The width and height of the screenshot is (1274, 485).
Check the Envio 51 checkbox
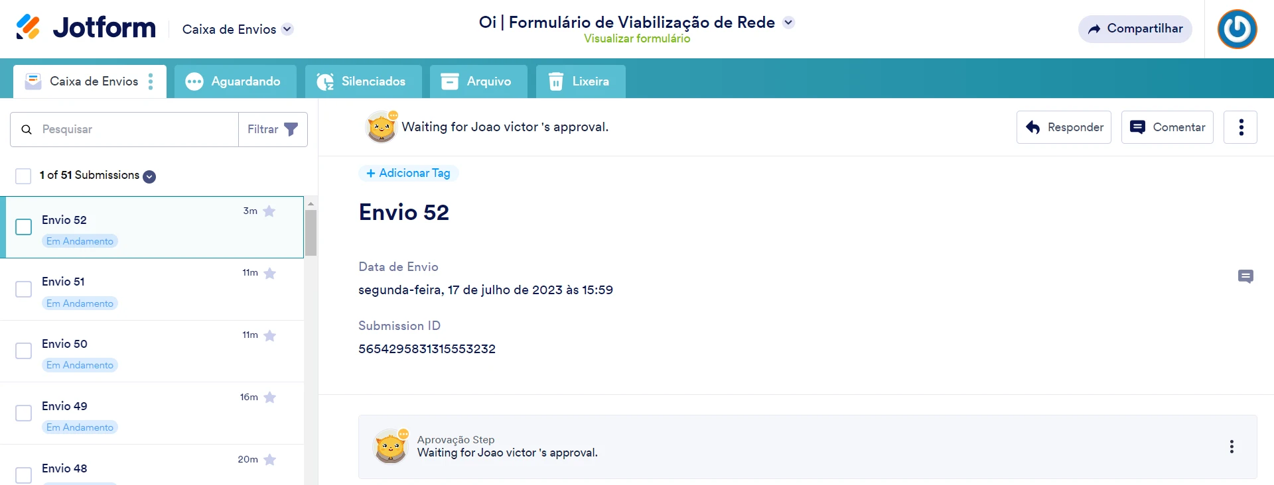click(x=23, y=290)
